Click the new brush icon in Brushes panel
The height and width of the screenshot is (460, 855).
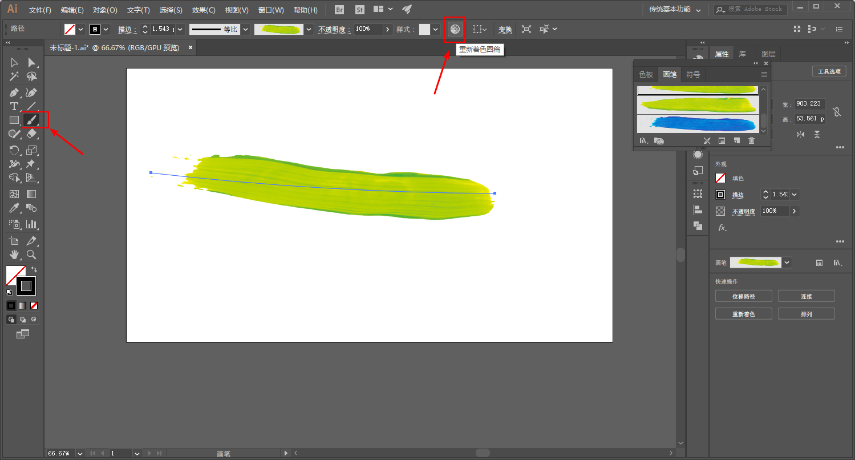coord(736,140)
